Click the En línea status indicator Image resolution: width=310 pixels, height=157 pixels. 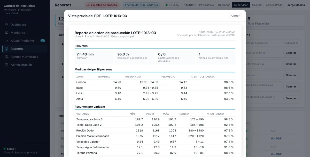pyautogui.click(x=172, y=5)
